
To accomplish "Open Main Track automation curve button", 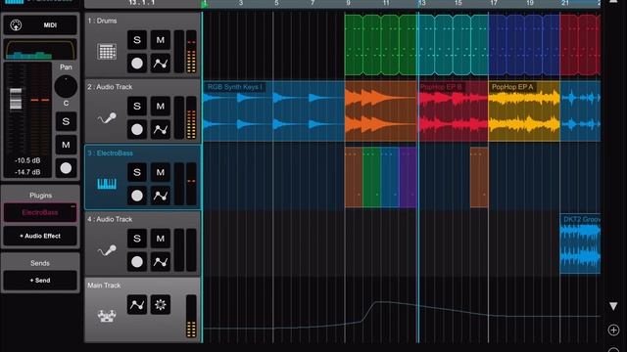I will [137, 305].
